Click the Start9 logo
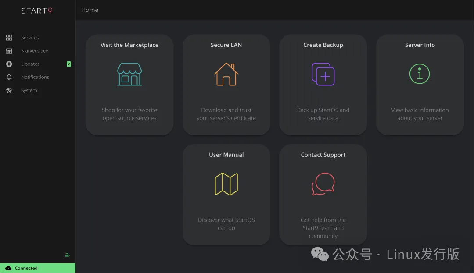The width and height of the screenshot is (474, 273). (37, 11)
